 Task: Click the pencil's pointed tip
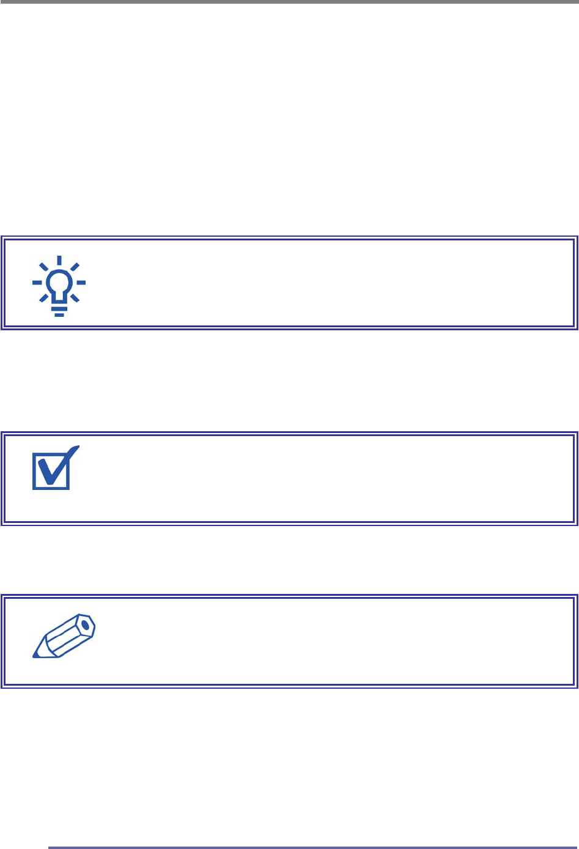36,655
